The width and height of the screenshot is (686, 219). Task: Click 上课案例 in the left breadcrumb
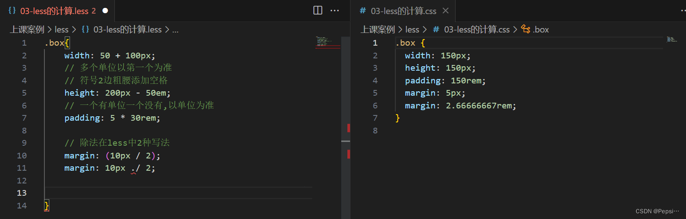coord(27,29)
